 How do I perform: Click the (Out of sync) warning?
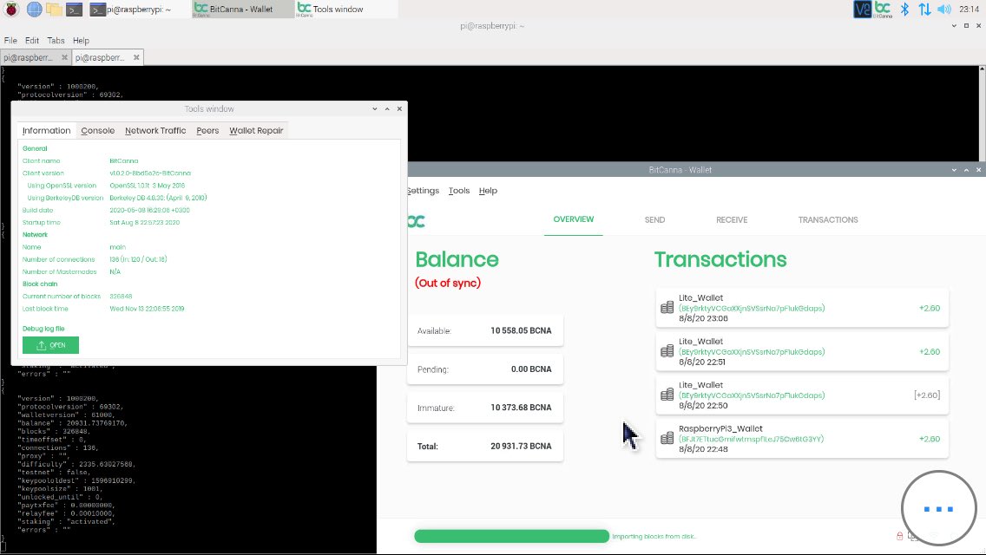(x=448, y=283)
